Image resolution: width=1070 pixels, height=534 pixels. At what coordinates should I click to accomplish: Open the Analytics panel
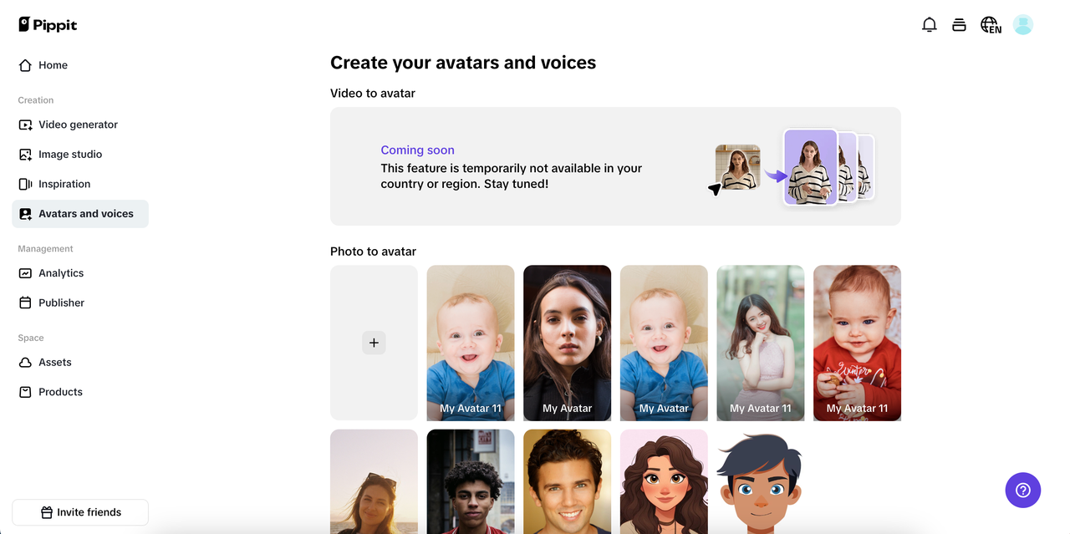60,272
